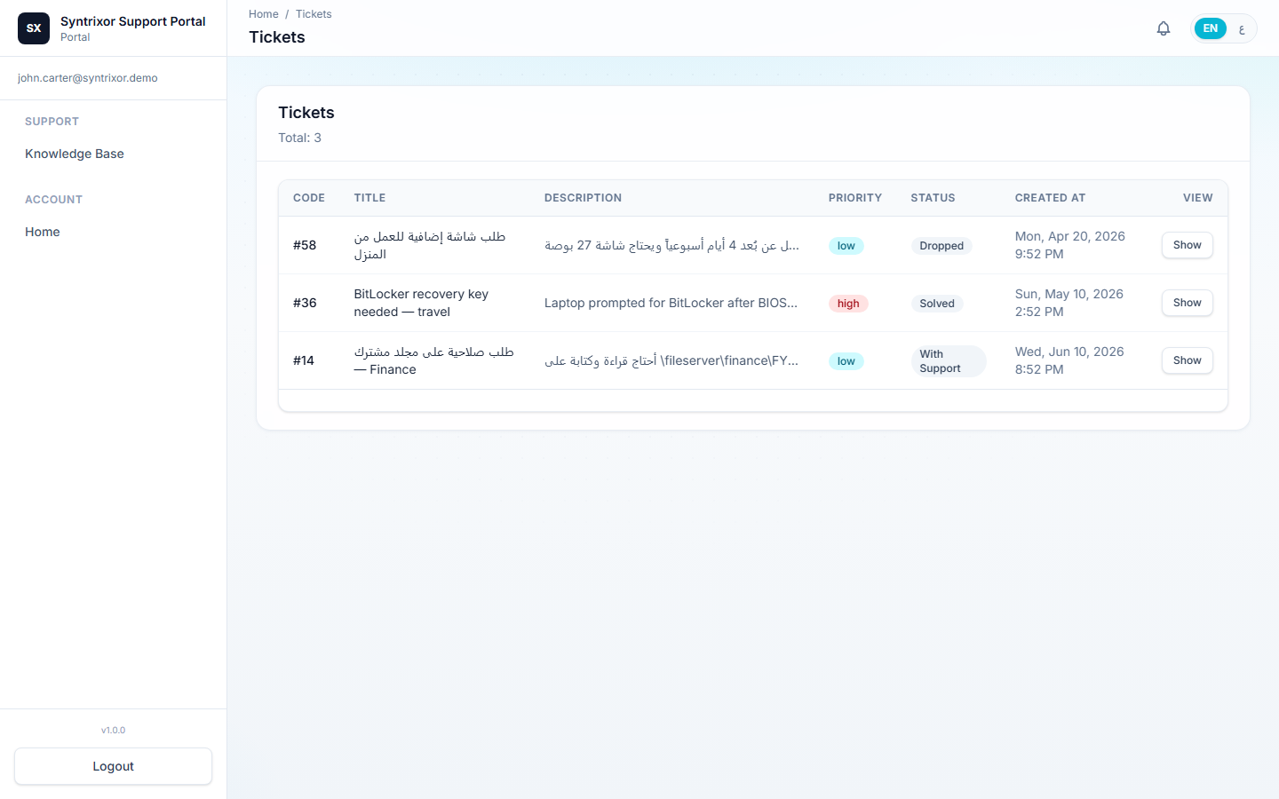Click the SUPPORT section label

tap(52, 122)
